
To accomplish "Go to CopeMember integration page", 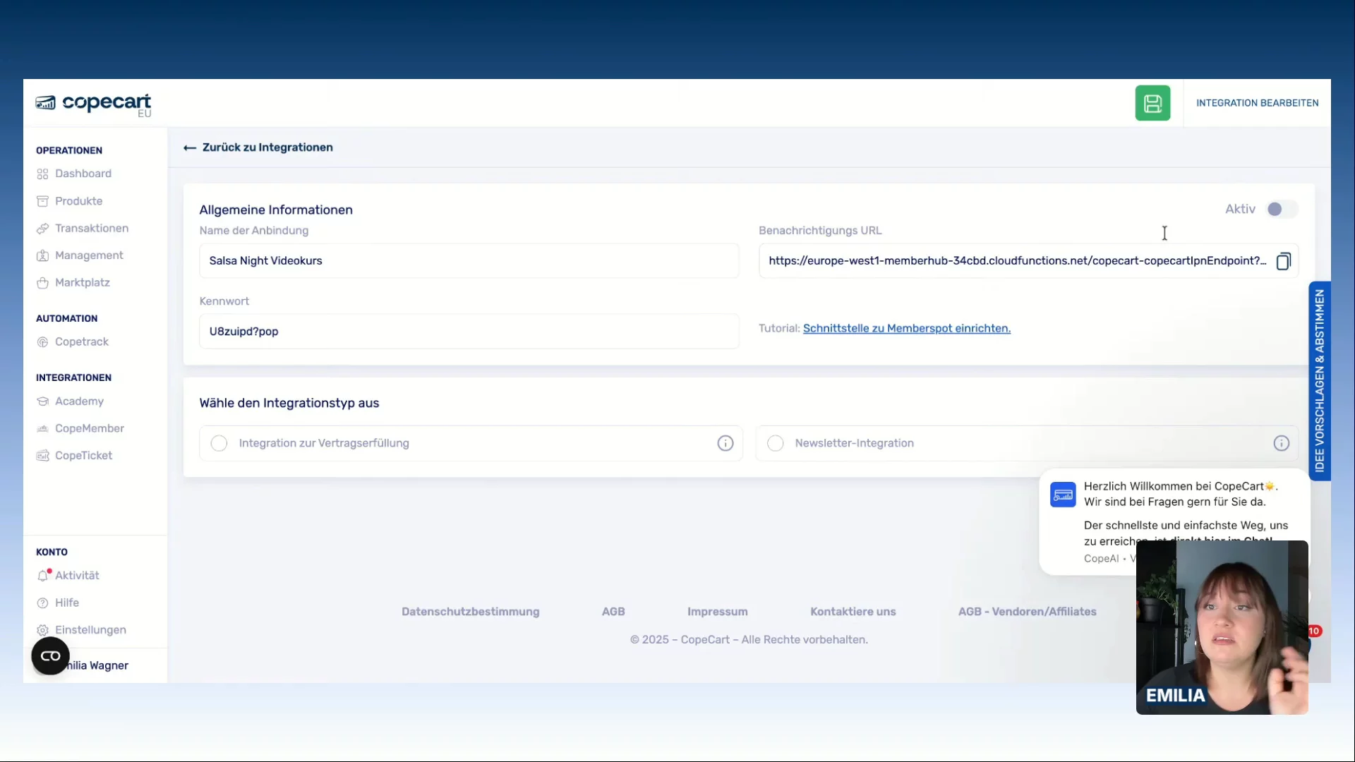I will 89,428.
